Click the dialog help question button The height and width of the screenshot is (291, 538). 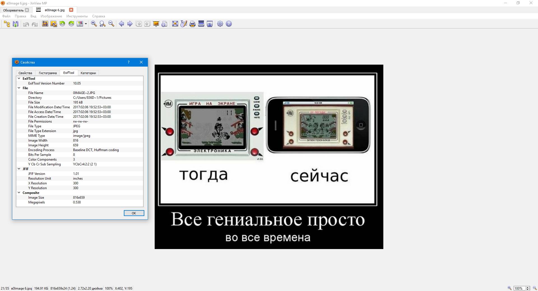coord(129,62)
